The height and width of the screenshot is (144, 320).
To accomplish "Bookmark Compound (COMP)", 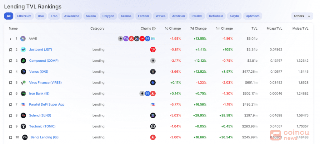I will (x=11, y=61).
